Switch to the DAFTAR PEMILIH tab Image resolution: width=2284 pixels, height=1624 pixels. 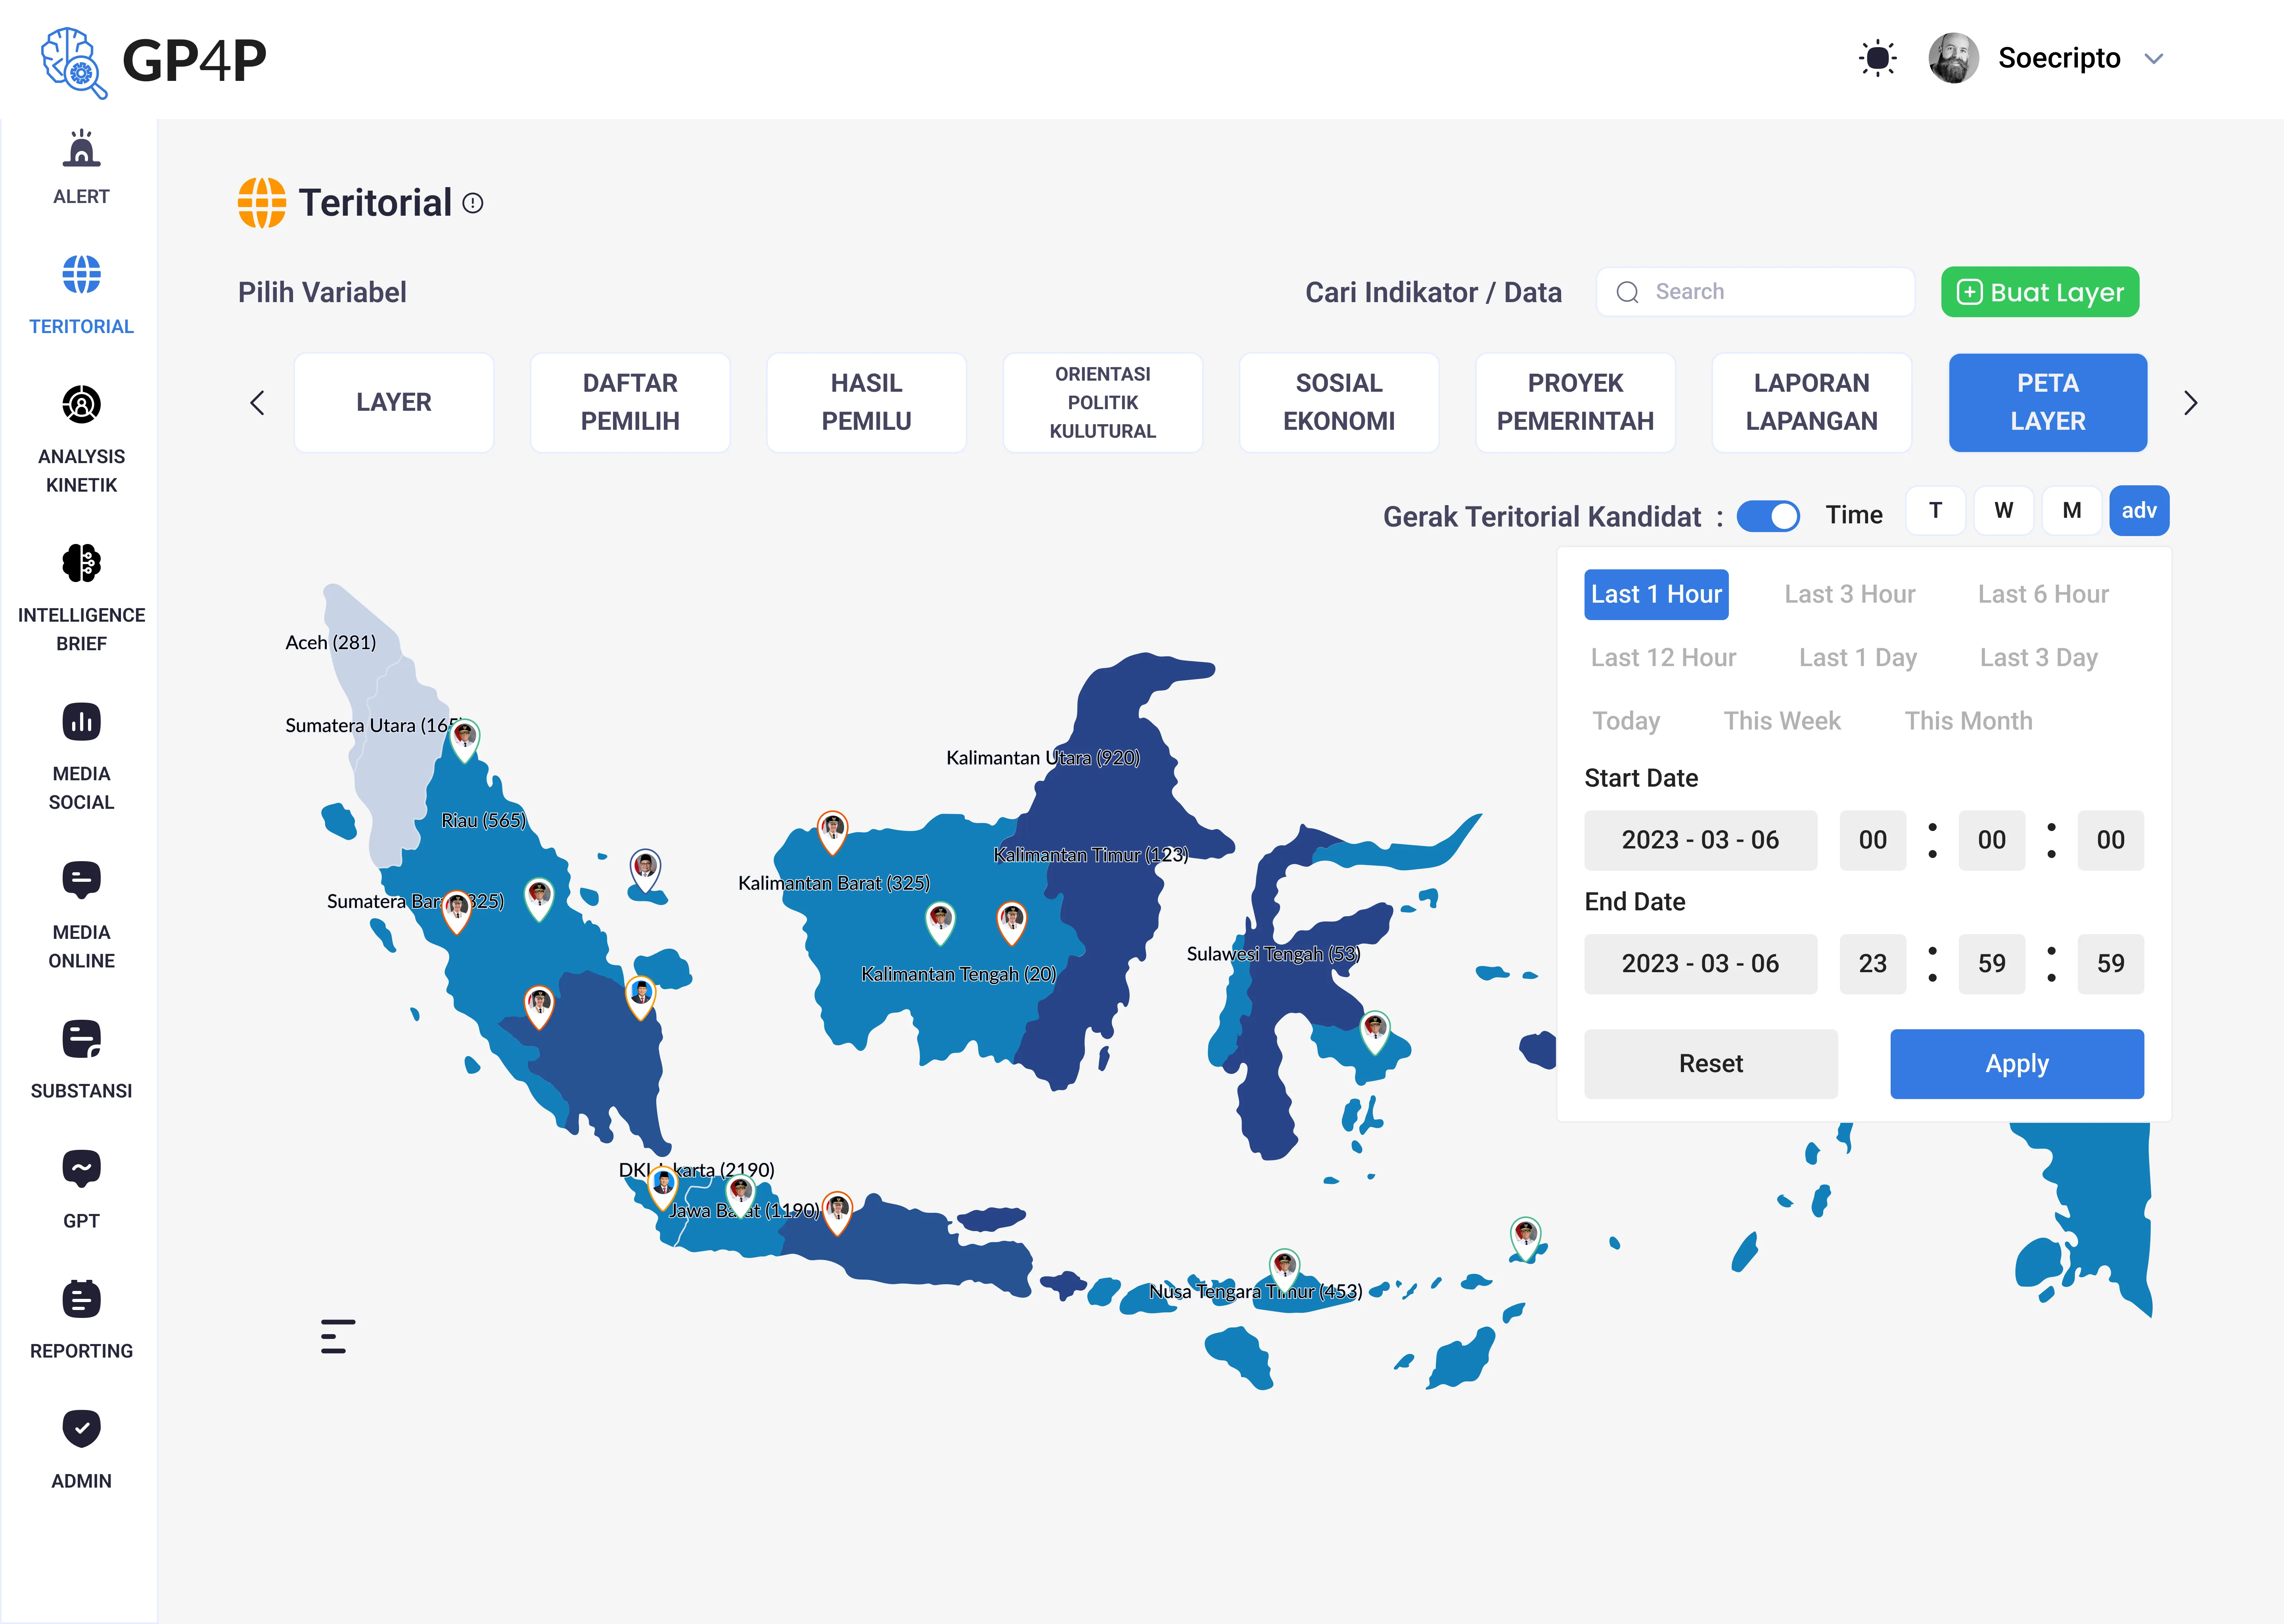coord(630,403)
